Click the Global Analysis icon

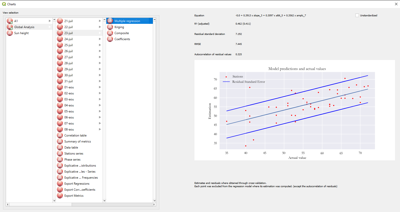pyautogui.click(x=10, y=27)
